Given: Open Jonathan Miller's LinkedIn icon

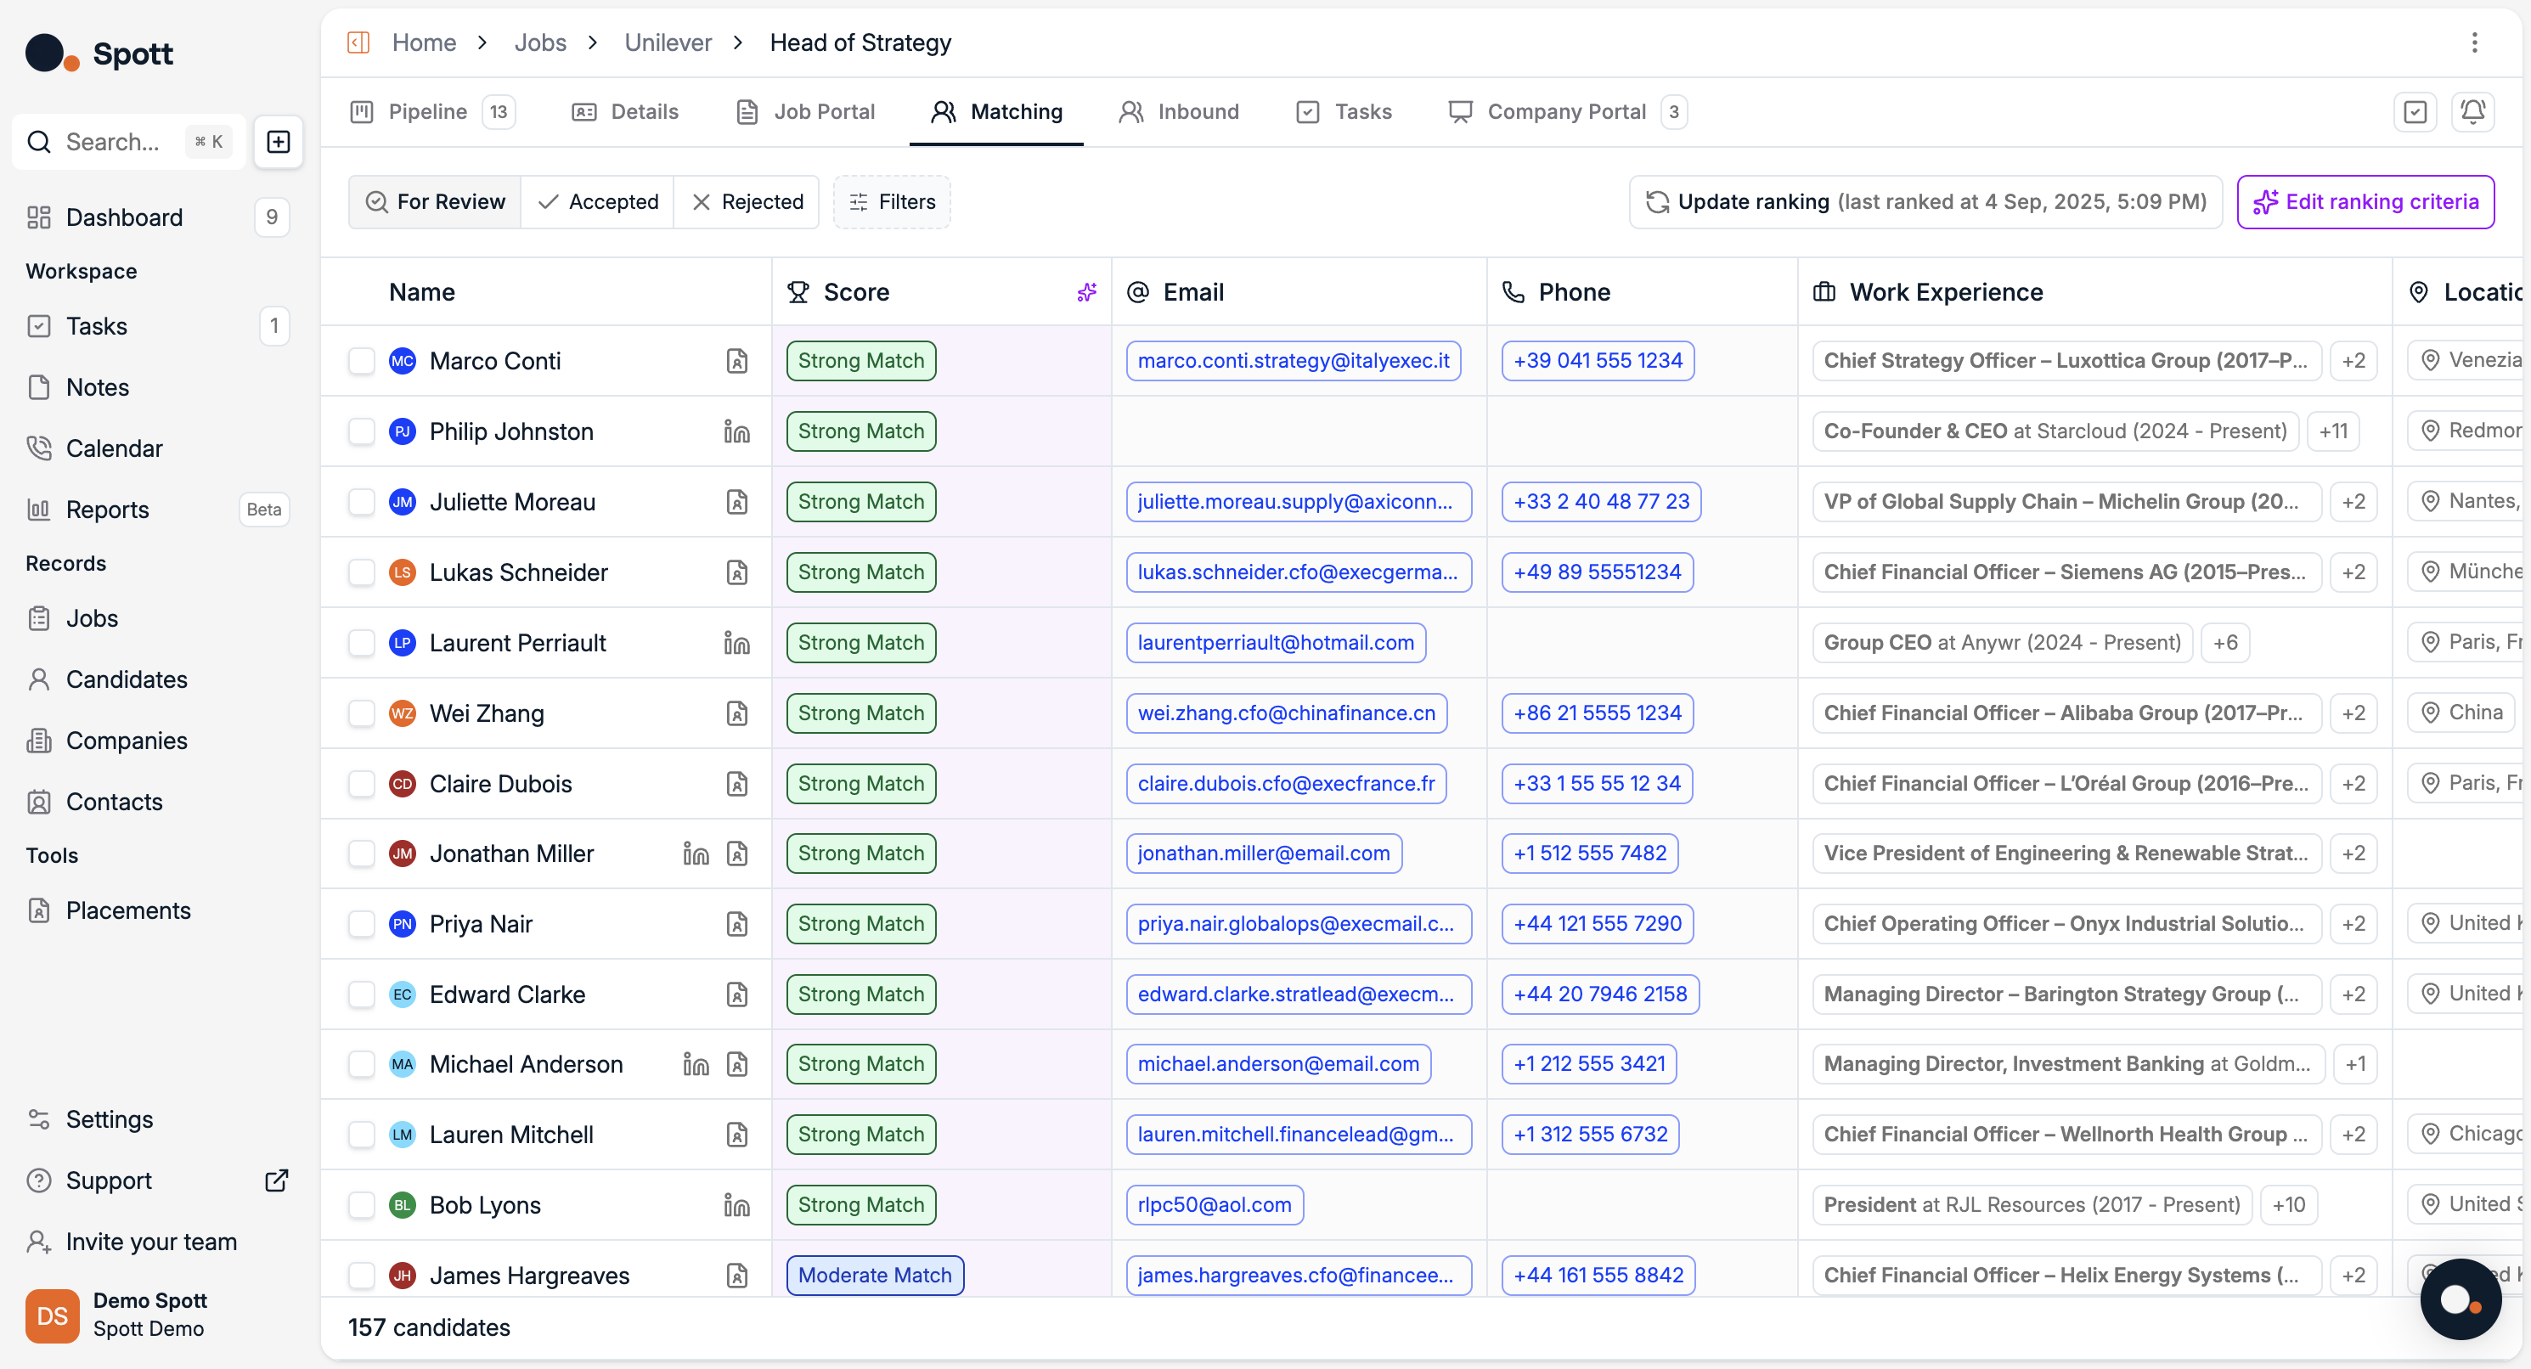Looking at the screenshot, I should point(696,853).
